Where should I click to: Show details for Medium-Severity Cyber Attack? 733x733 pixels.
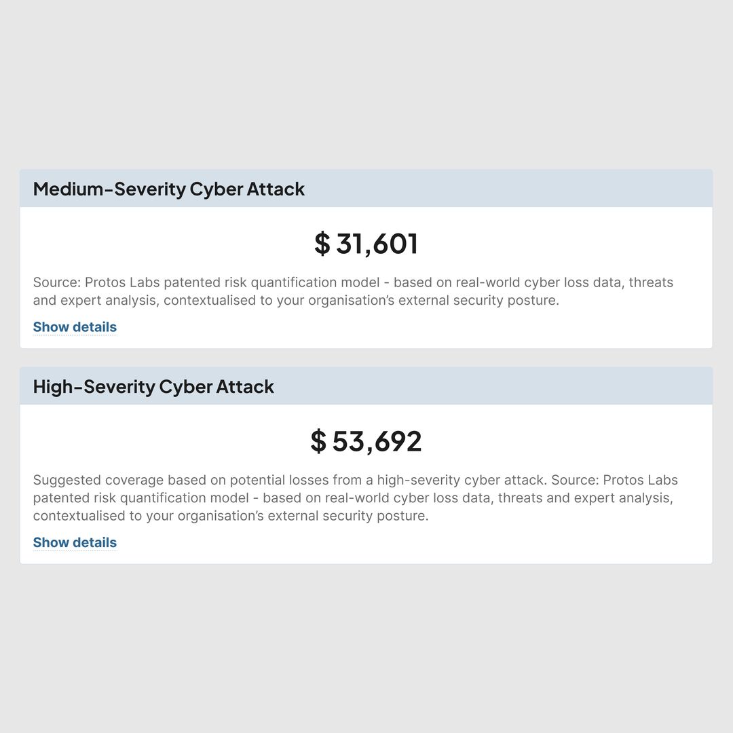[x=75, y=326]
